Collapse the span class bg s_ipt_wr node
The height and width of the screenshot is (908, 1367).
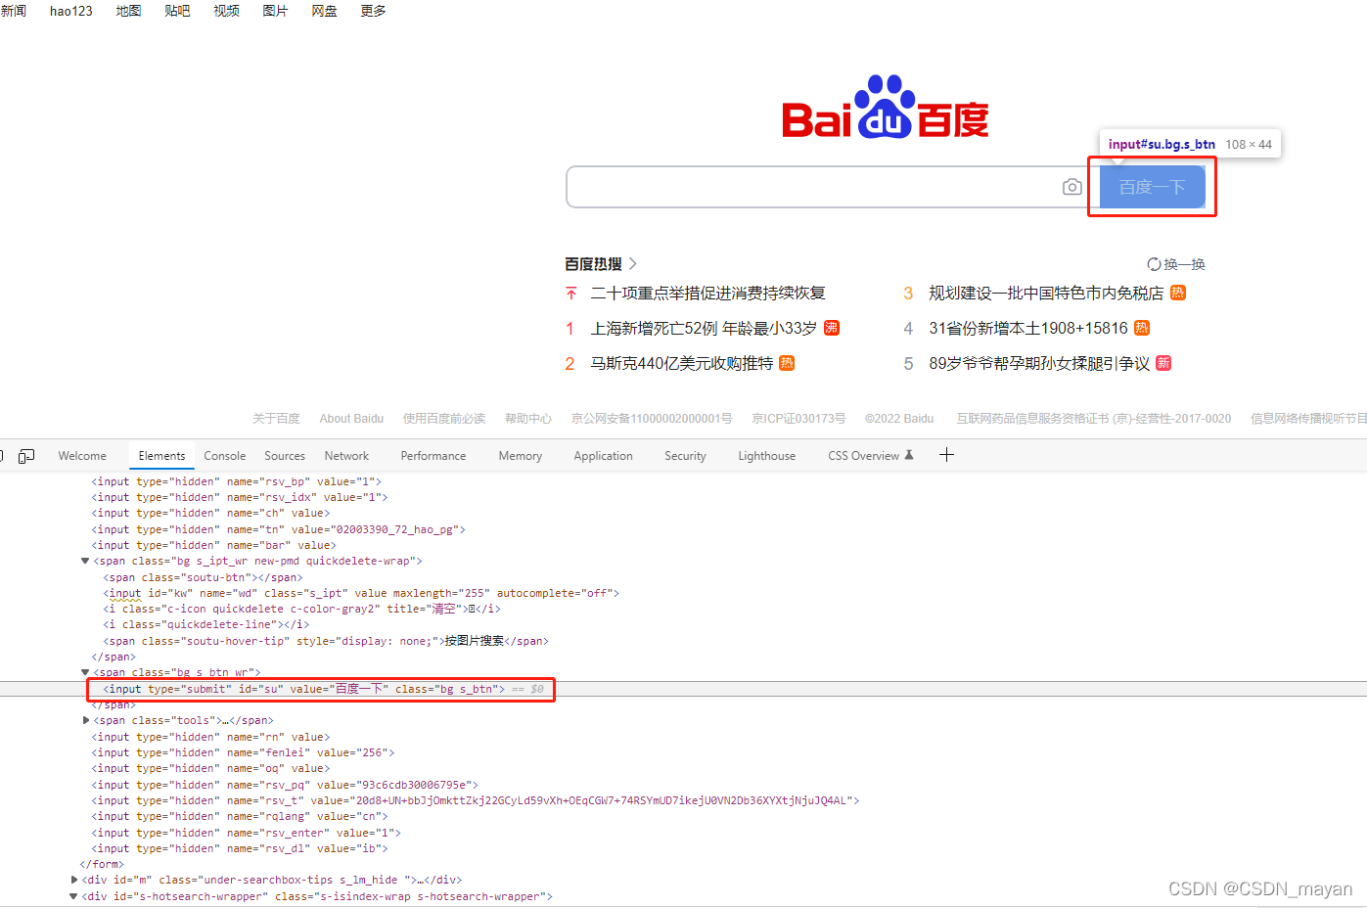pyautogui.click(x=85, y=562)
